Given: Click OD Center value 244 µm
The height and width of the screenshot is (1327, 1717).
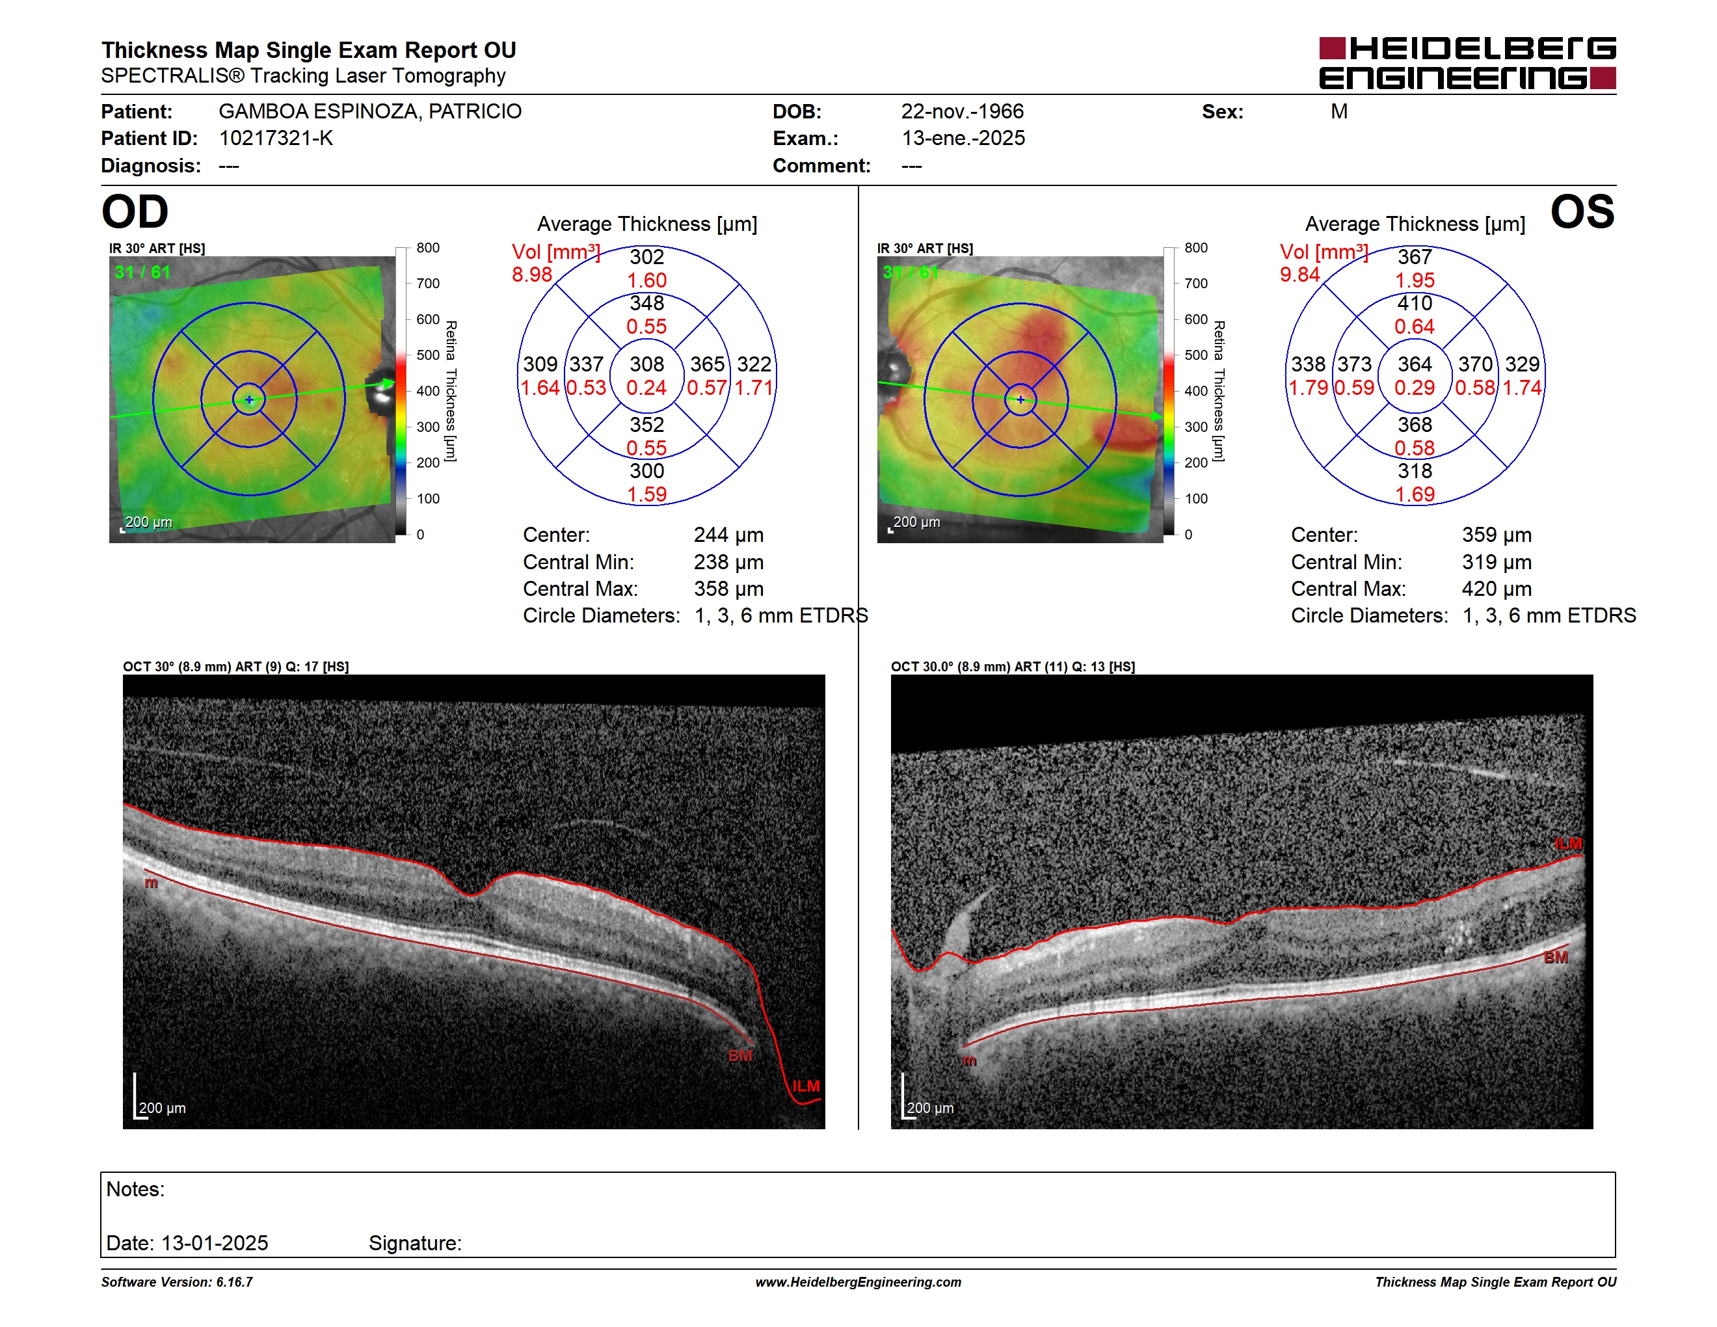Looking at the screenshot, I should (x=729, y=535).
